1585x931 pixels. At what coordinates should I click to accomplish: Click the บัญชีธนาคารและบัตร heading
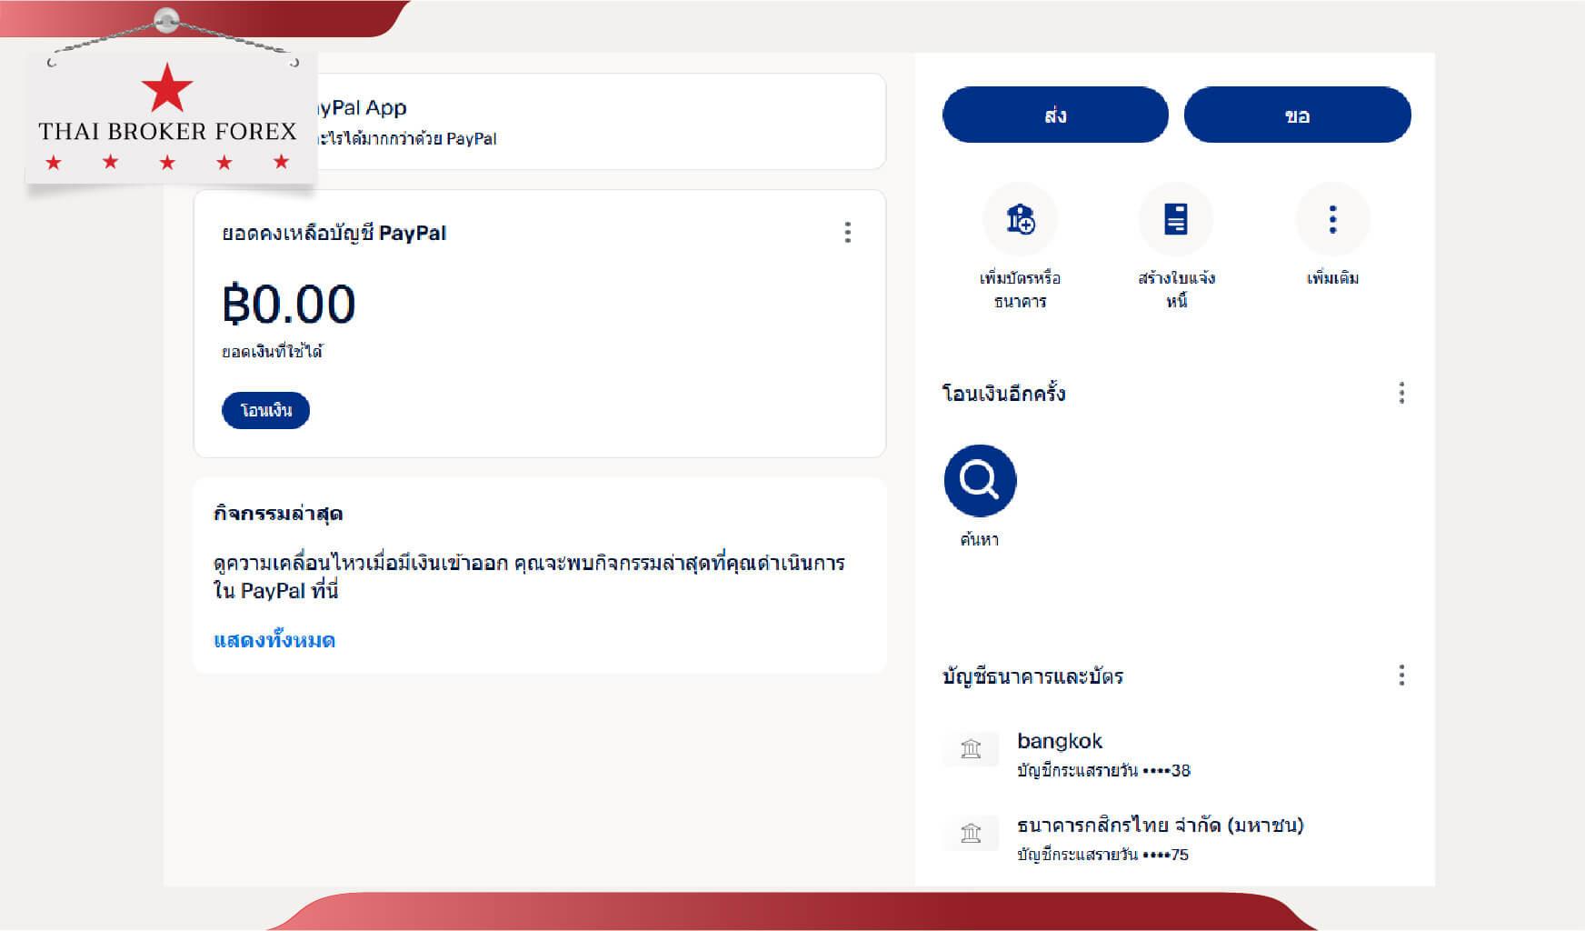1032,676
